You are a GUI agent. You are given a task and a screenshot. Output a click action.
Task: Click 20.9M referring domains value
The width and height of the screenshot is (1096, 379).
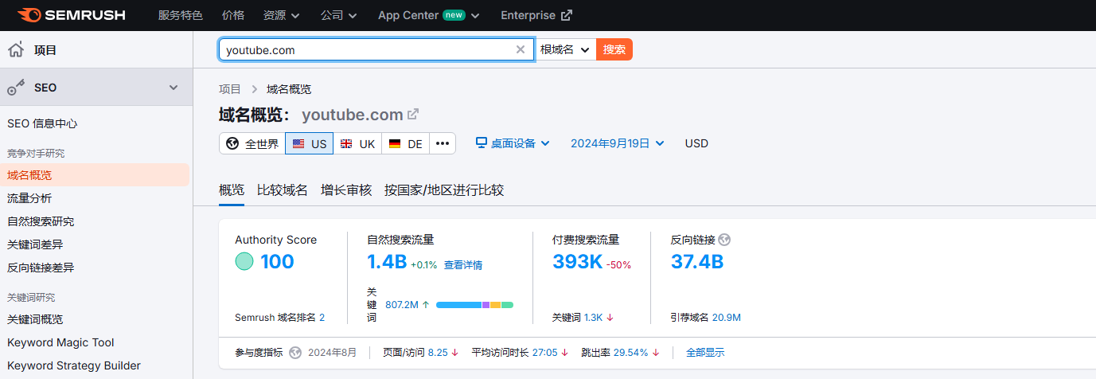[727, 317]
